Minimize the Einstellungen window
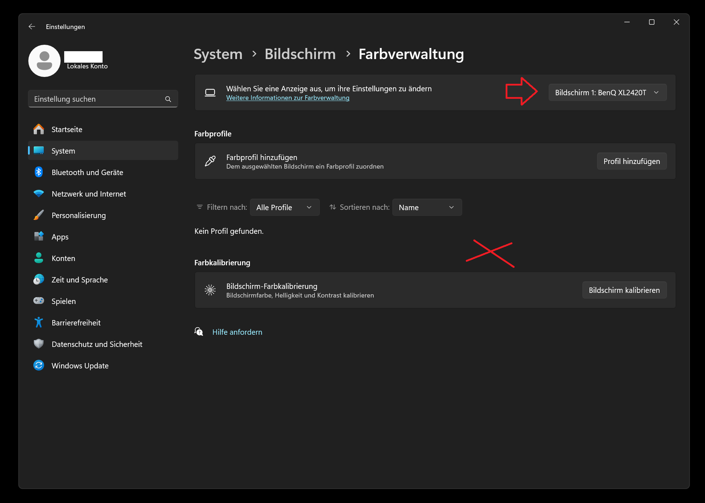705x503 pixels. pos(627,22)
